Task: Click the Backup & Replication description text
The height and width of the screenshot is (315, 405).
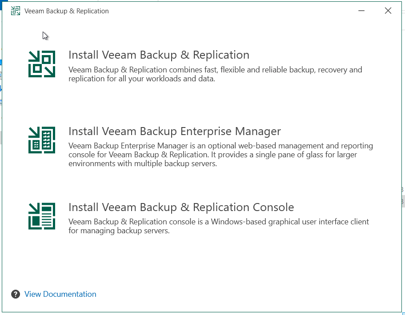Action: [215, 74]
